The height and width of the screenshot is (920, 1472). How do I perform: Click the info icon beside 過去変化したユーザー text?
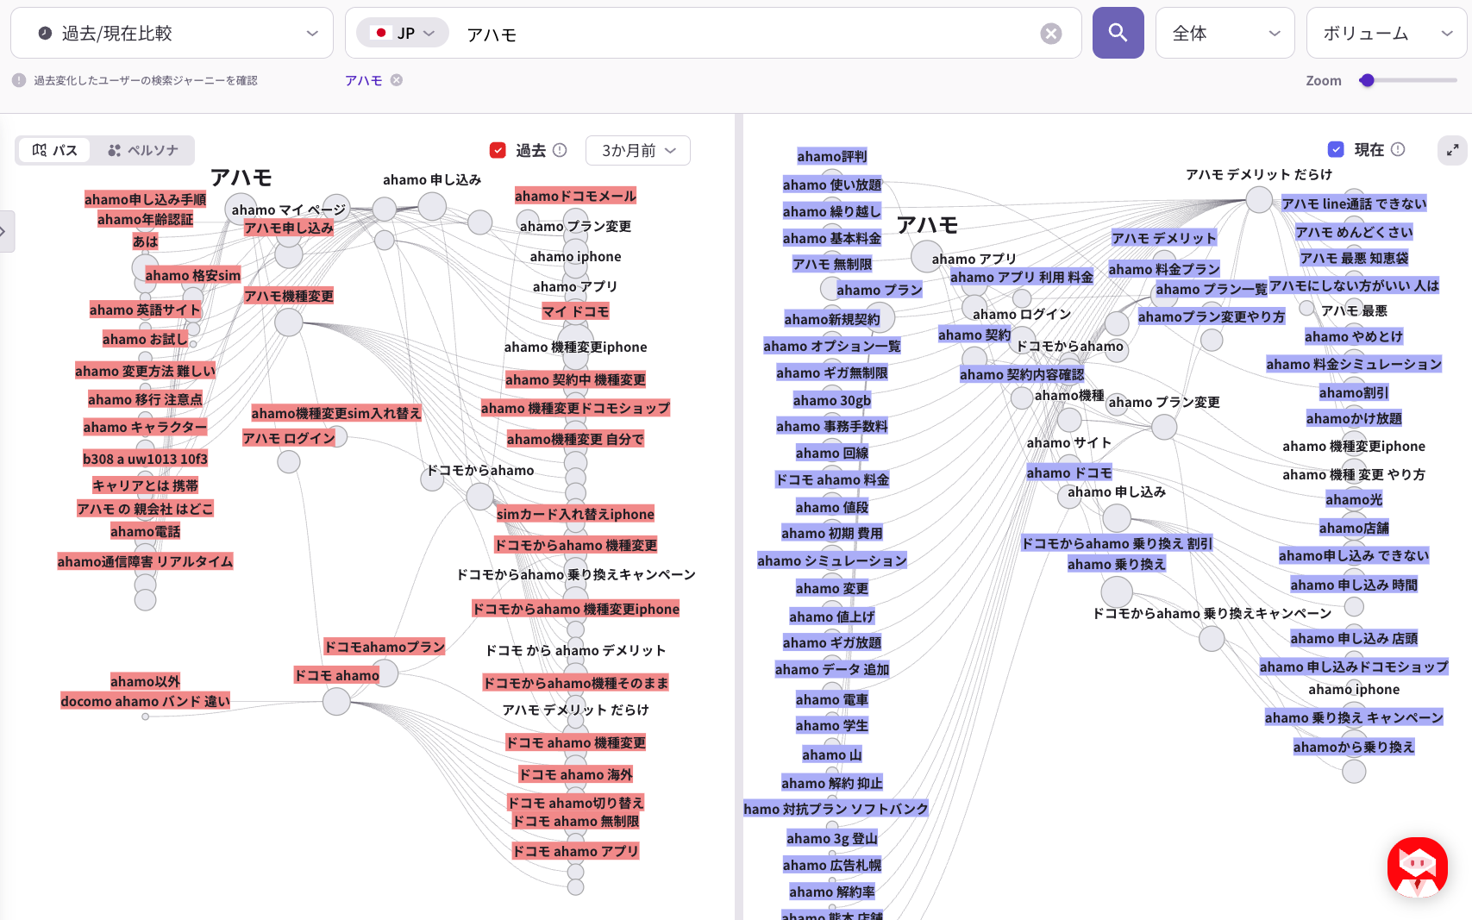19,80
